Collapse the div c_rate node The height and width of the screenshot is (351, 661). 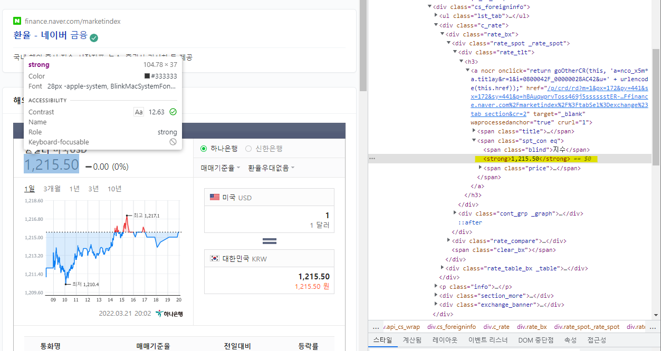click(x=436, y=25)
